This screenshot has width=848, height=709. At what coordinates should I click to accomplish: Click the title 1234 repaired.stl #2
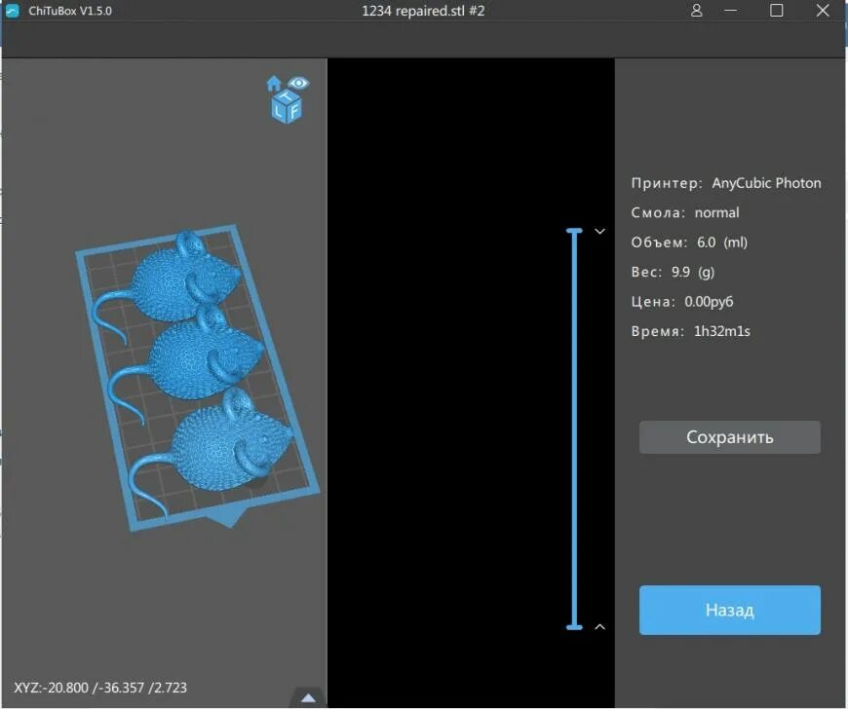coord(423,11)
